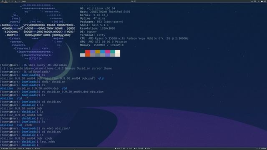Image resolution: width=267 pixels, height=150 pixels.
Task: Click the 'cd ..' command
Action: (x=44, y=118)
